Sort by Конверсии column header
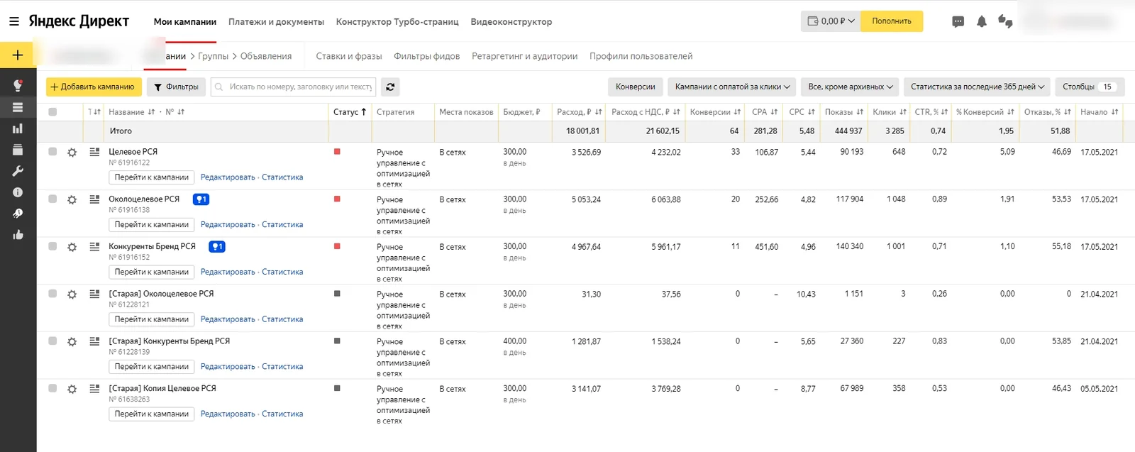Viewport: 1135px width, 452px height. pyautogui.click(x=715, y=112)
